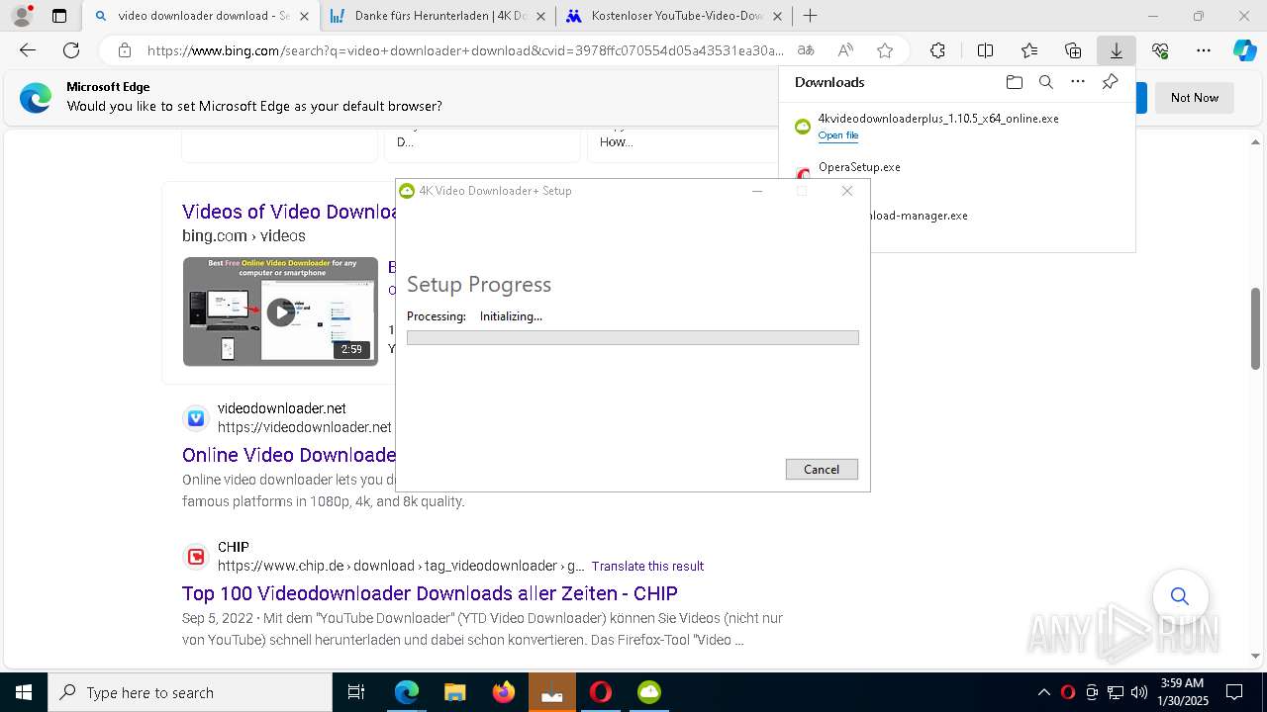Open Top 100 Videodownloader Downloads CHIP link
Viewport: 1267px width, 712px height.
(430, 593)
